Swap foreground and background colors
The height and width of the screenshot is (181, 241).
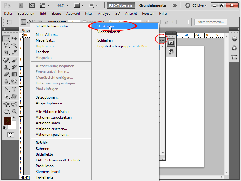[x=14, y=118]
